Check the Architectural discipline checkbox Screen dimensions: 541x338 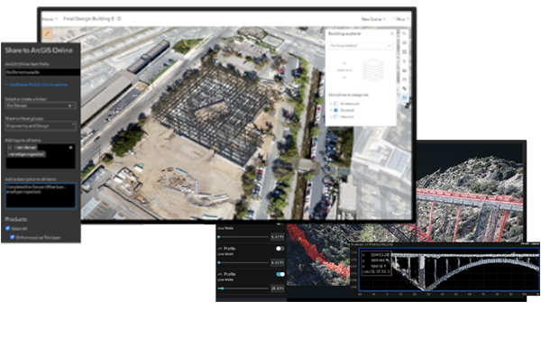pos(335,104)
